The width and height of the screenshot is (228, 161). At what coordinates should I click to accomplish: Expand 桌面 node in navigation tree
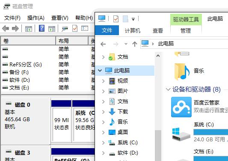pos(103,132)
